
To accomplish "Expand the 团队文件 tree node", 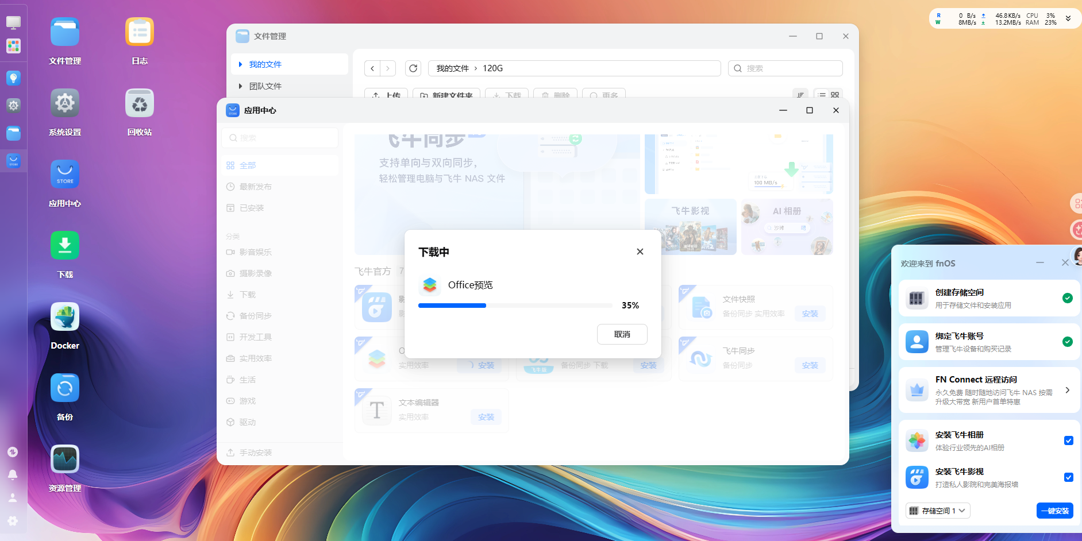I will (x=240, y=86).
